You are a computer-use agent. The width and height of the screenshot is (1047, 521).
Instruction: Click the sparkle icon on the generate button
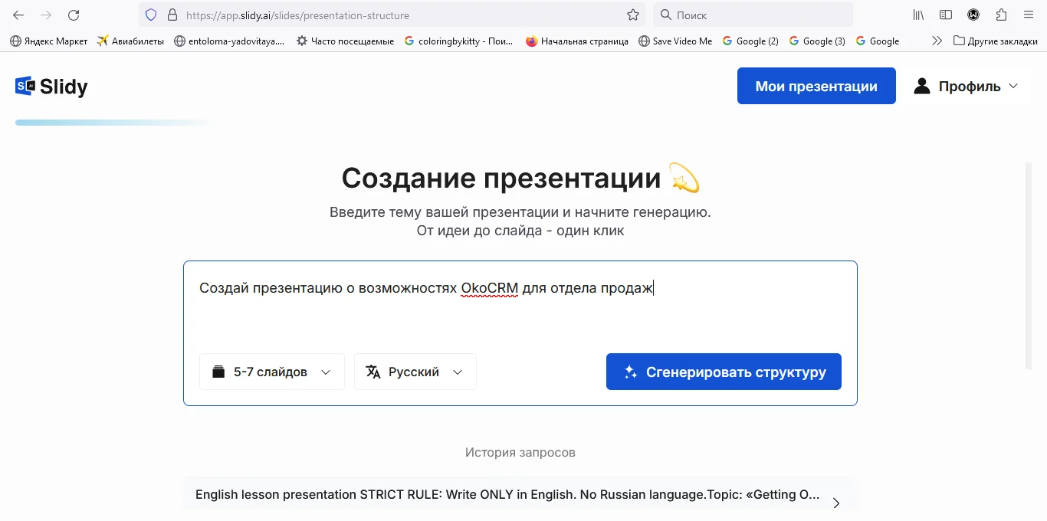pos(630,372)
